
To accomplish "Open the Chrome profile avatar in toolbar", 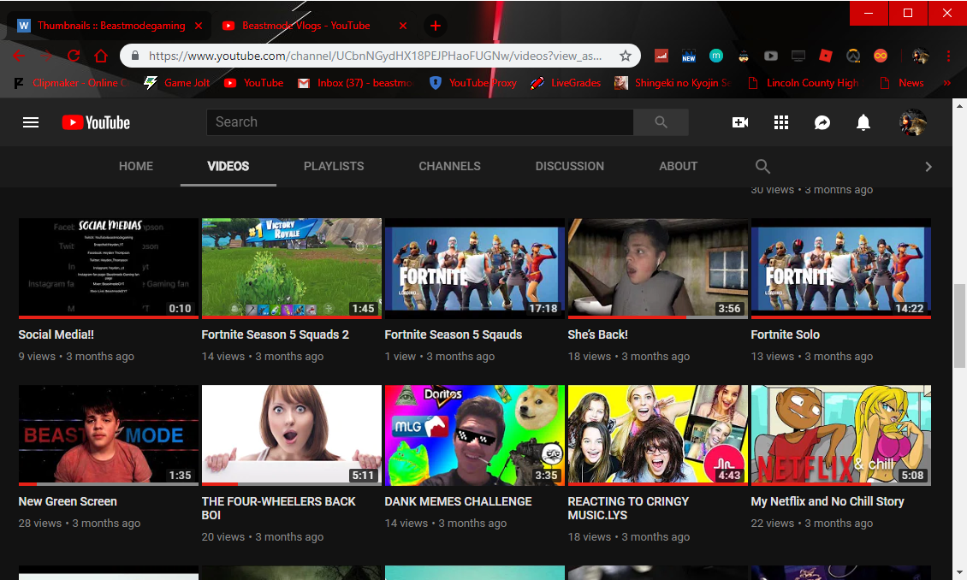I will click(x=921, y=56).
